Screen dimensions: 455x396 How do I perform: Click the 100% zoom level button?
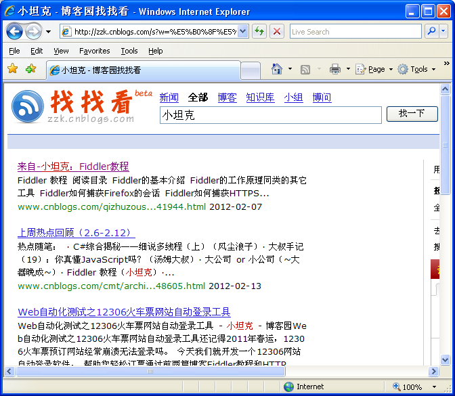(x=408, y=387)
